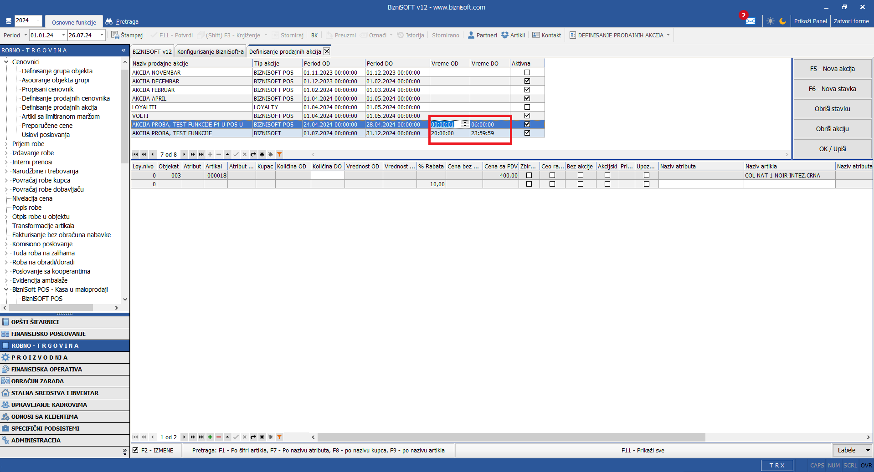The image size is (874, 472).
Task: Switch to Konfigurisanje BizniSoft-a tab
Action: click(210, 51)
